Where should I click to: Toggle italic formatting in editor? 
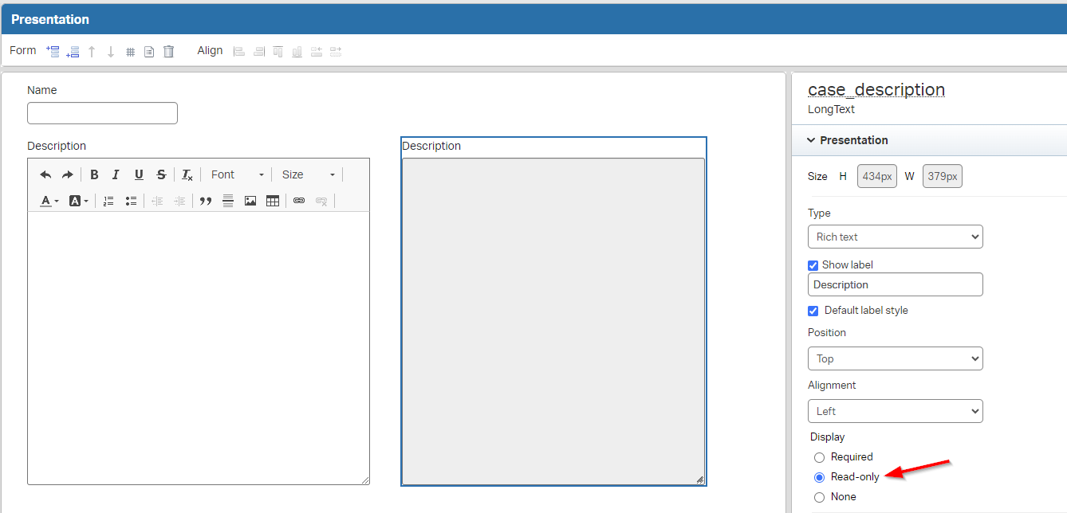(116, 174)
